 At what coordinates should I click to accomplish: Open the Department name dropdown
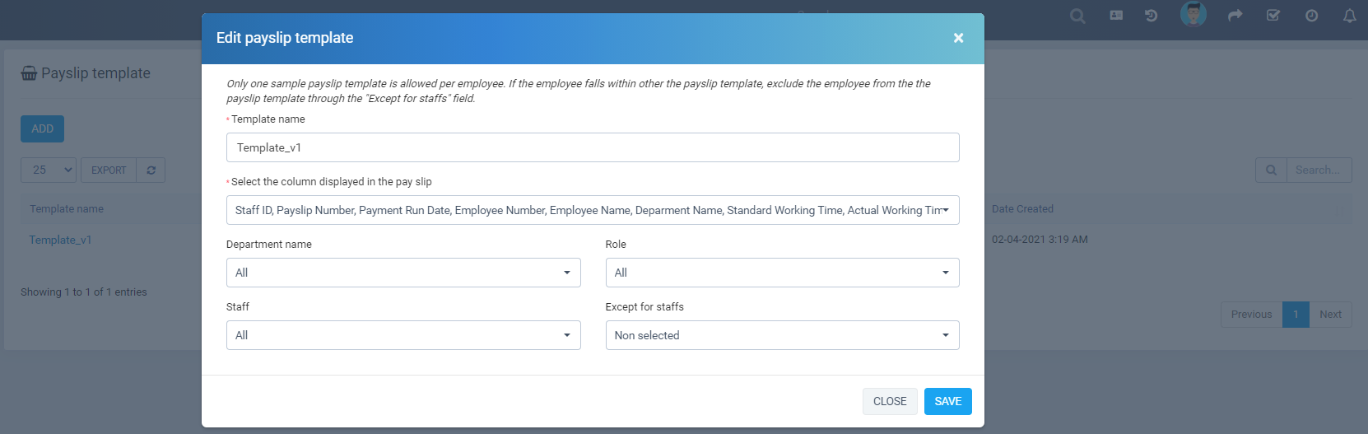pyautogui.click(x=403, y=273)
